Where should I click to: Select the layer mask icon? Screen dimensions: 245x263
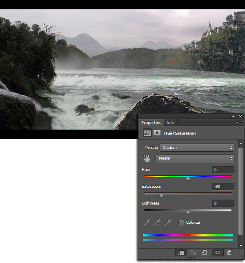(x=157, y=133)
